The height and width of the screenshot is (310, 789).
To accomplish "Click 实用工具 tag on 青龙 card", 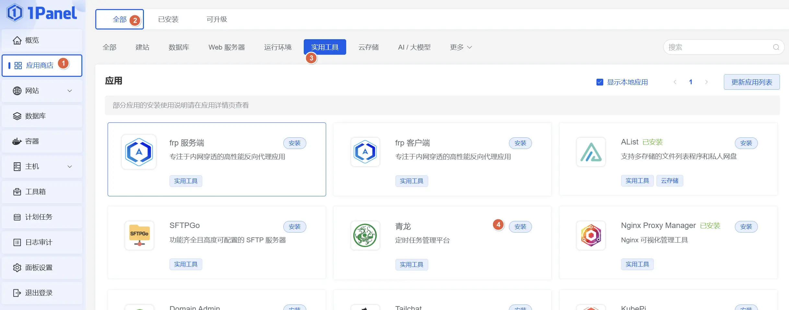I will tap(412, 265).
